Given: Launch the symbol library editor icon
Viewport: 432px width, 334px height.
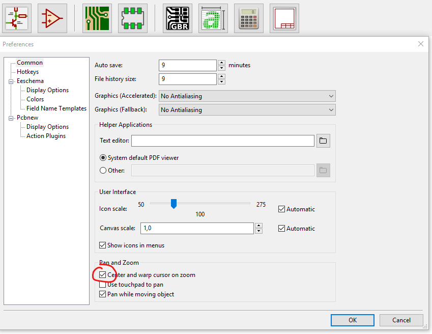Looking at the screenshot, I should click(53, 18).
